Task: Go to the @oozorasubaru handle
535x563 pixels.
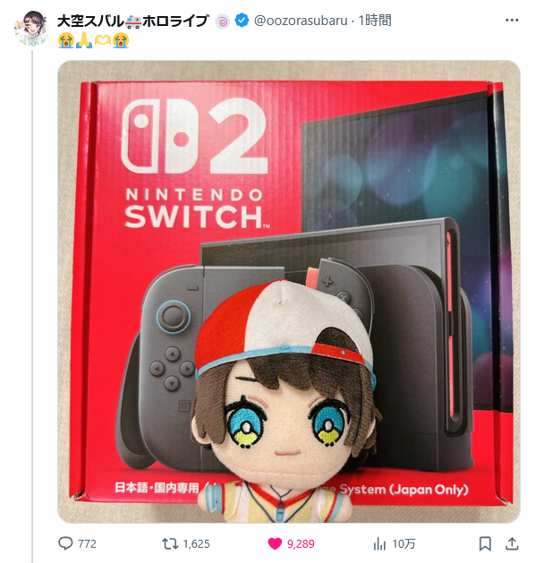Action: (x=301, y=21)
